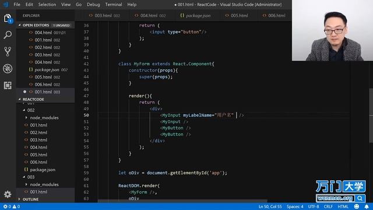Click the editor vertical scrollbar thumb
The image size is (373, 210).
click(371, 116)
